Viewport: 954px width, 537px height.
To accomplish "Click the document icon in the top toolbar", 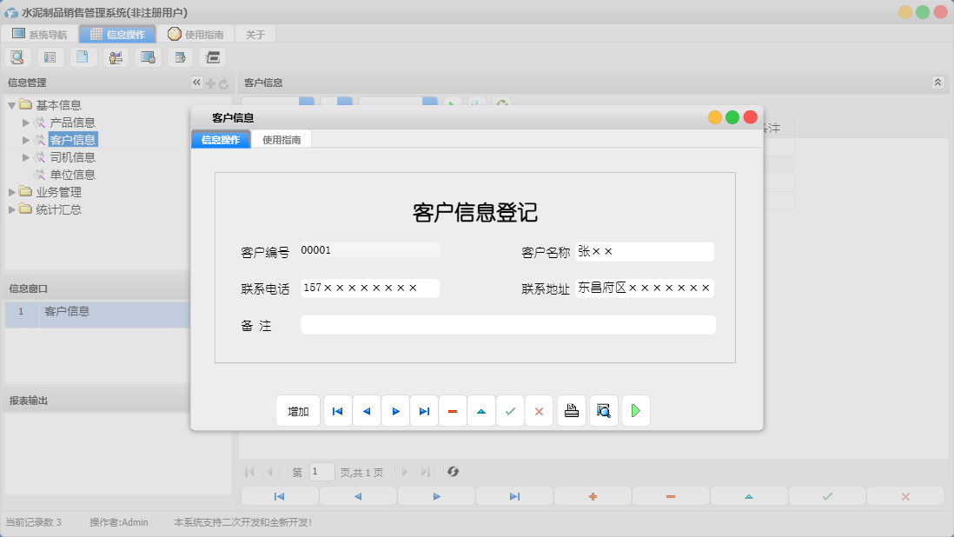I will [x=83, y=56].
